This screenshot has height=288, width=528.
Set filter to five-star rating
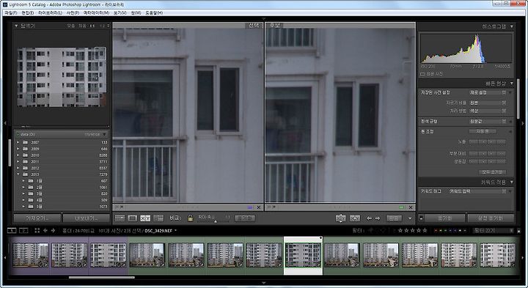click(425, 230)
